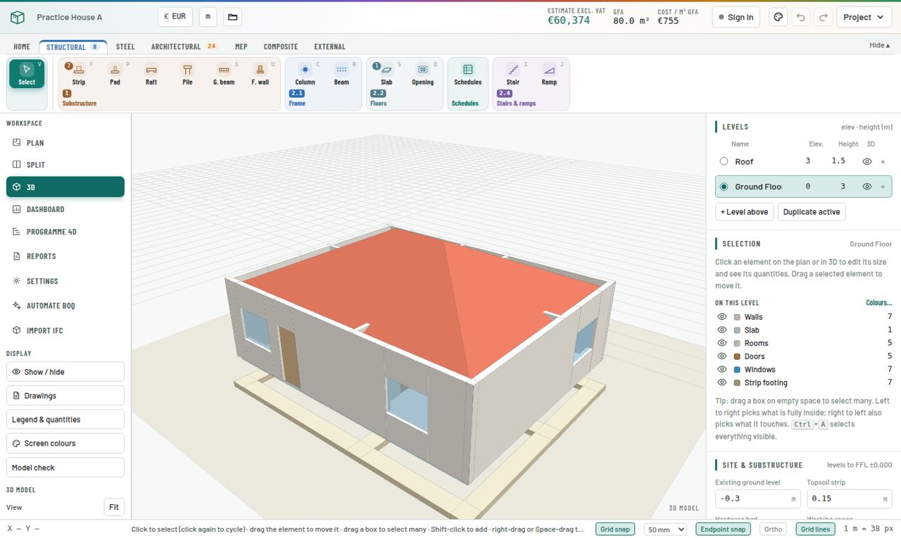Collapse the ribbon with Hide
901x538 pixels.
pyautogui.click(x=879, y=45)
